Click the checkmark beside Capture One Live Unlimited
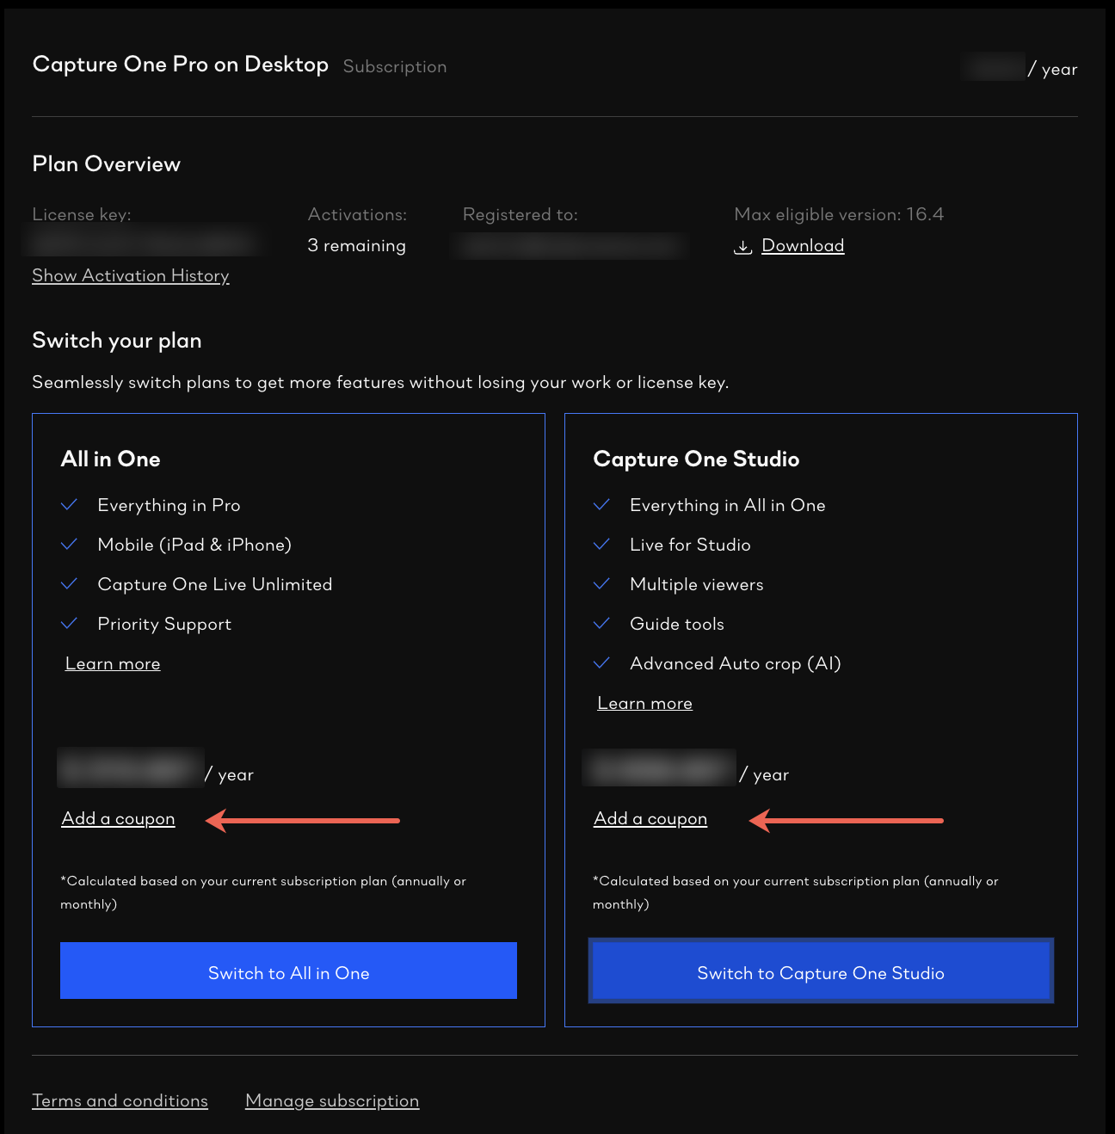 (70, 583)
